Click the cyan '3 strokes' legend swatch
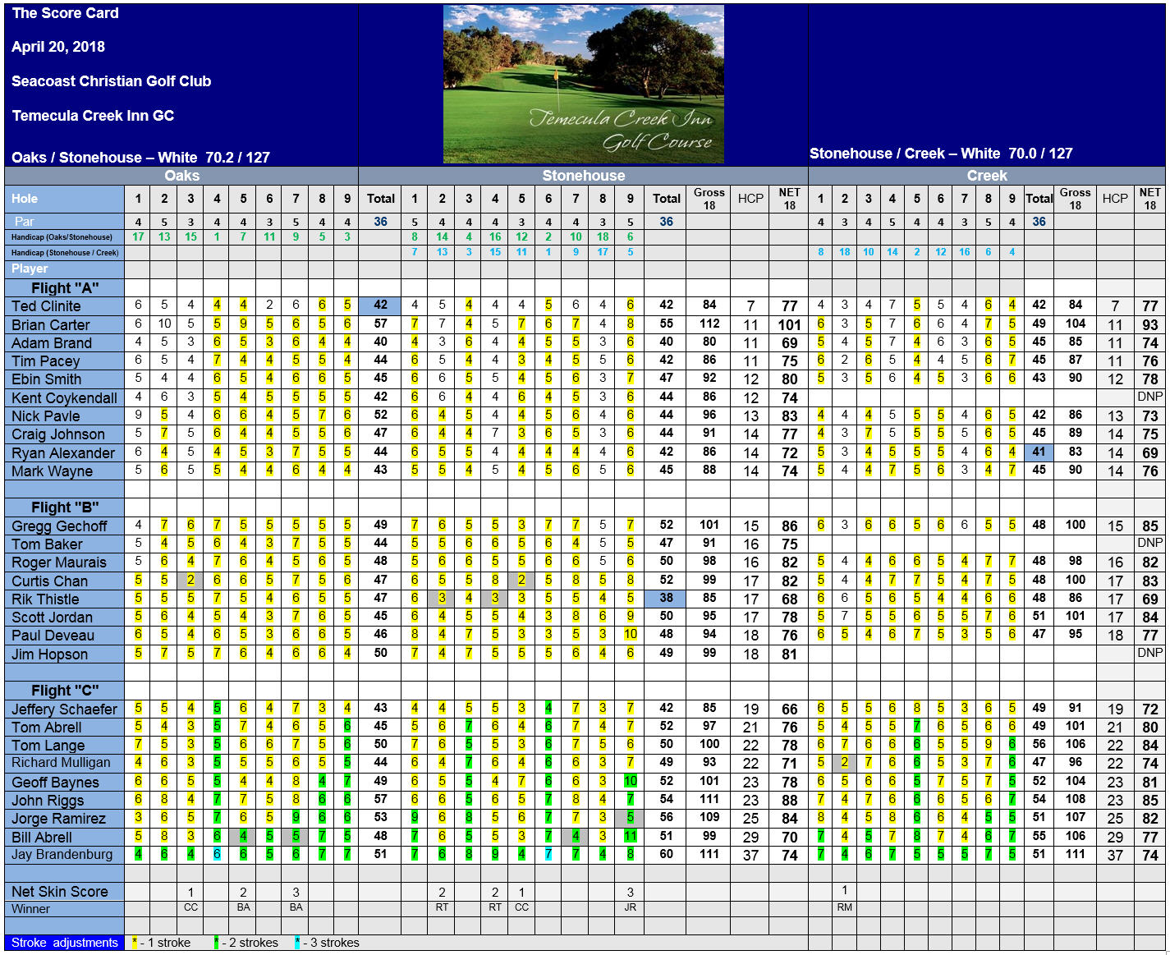This screenshot has height=955, width=1170. (297, 943)
